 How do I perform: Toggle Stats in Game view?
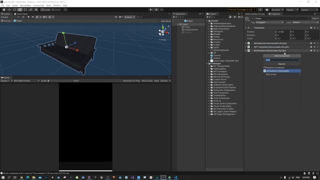tap(156, 81)
